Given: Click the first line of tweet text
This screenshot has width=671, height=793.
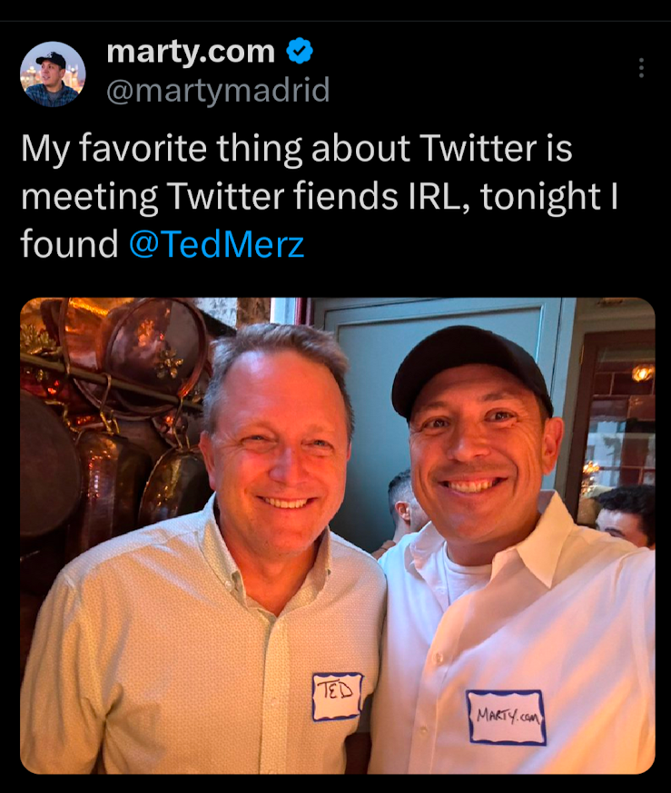Looking at the screenshot, I should point(296,150).
